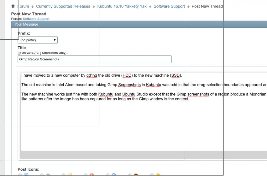Click the misspelled word dd'ing in the message
Image resolution: width=267 pixels, height=176 pixels.
coord(92,75)
